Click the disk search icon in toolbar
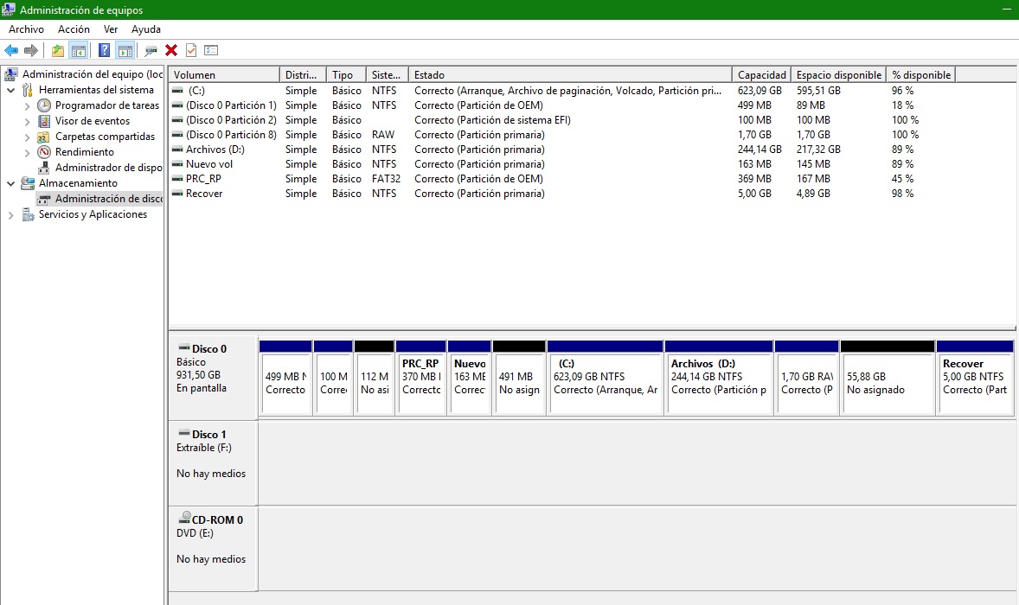 coord(151,51)
